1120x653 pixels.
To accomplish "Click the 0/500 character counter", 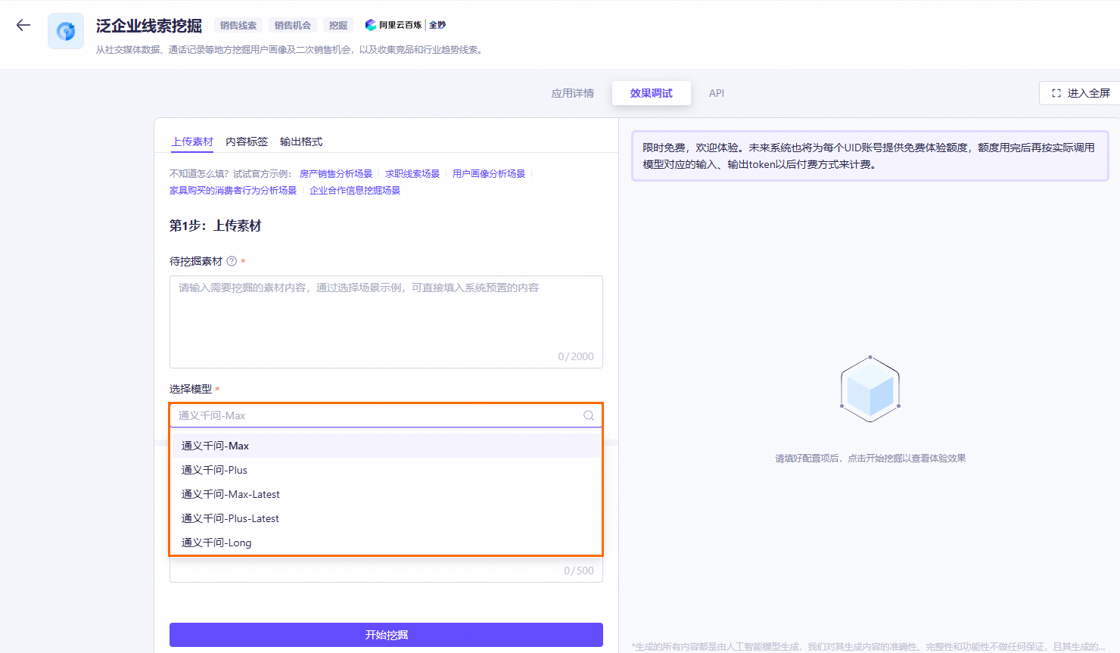I will (579, 571).
